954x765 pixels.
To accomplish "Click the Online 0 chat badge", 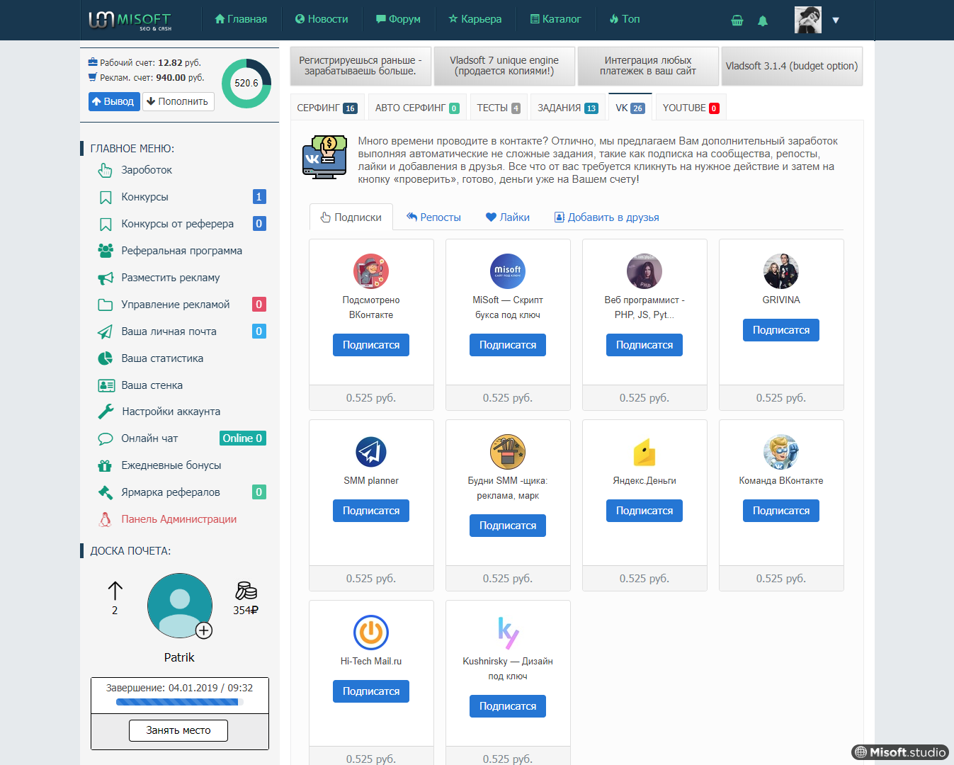I will 242,438.
